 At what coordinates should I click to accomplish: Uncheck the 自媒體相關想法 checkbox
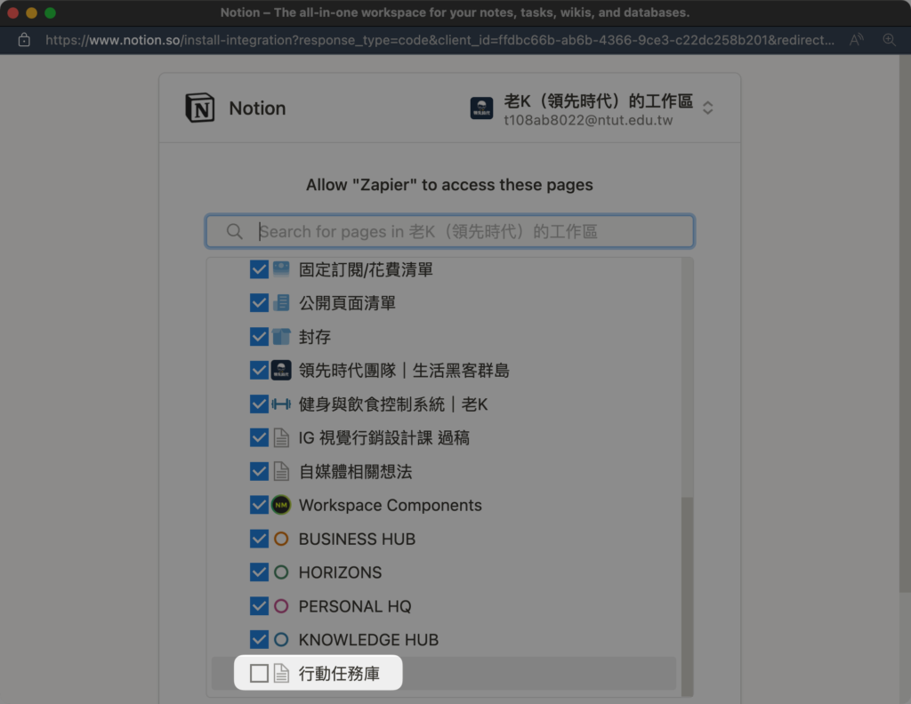point(259,471)
